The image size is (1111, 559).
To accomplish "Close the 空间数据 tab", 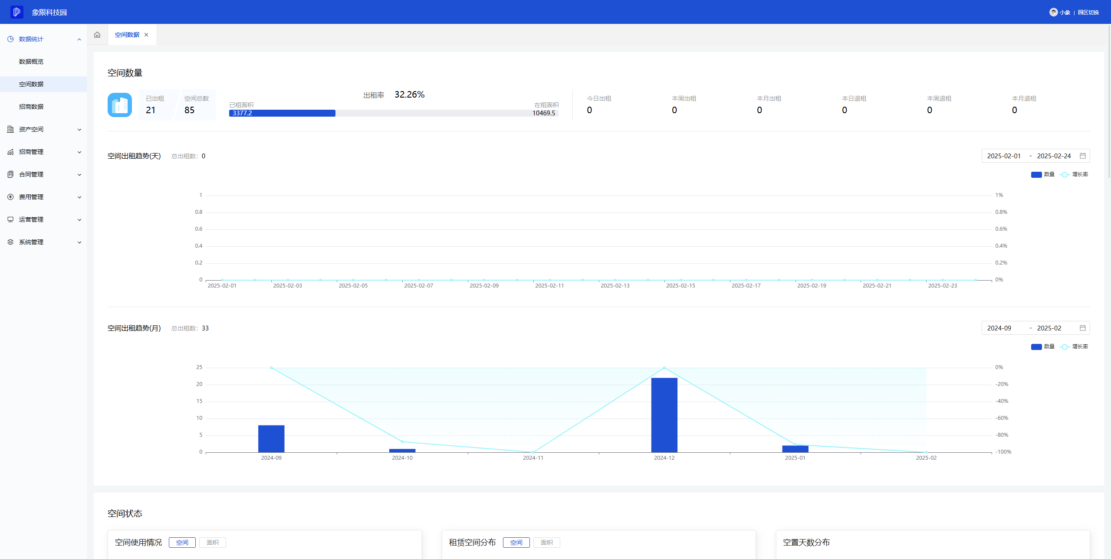I will [146, 35].
